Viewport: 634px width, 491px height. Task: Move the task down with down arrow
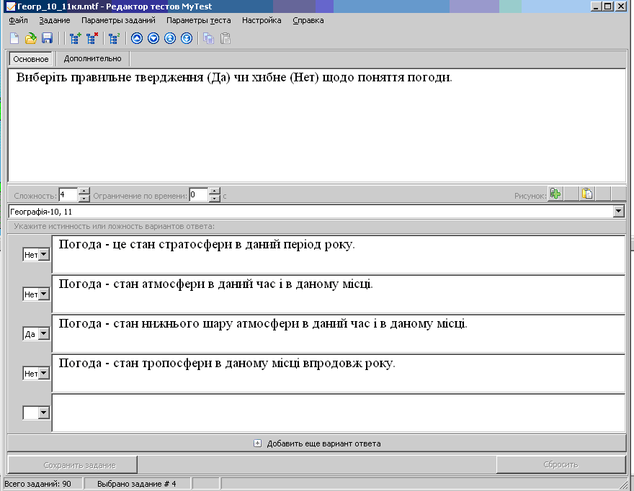[153, 38]
